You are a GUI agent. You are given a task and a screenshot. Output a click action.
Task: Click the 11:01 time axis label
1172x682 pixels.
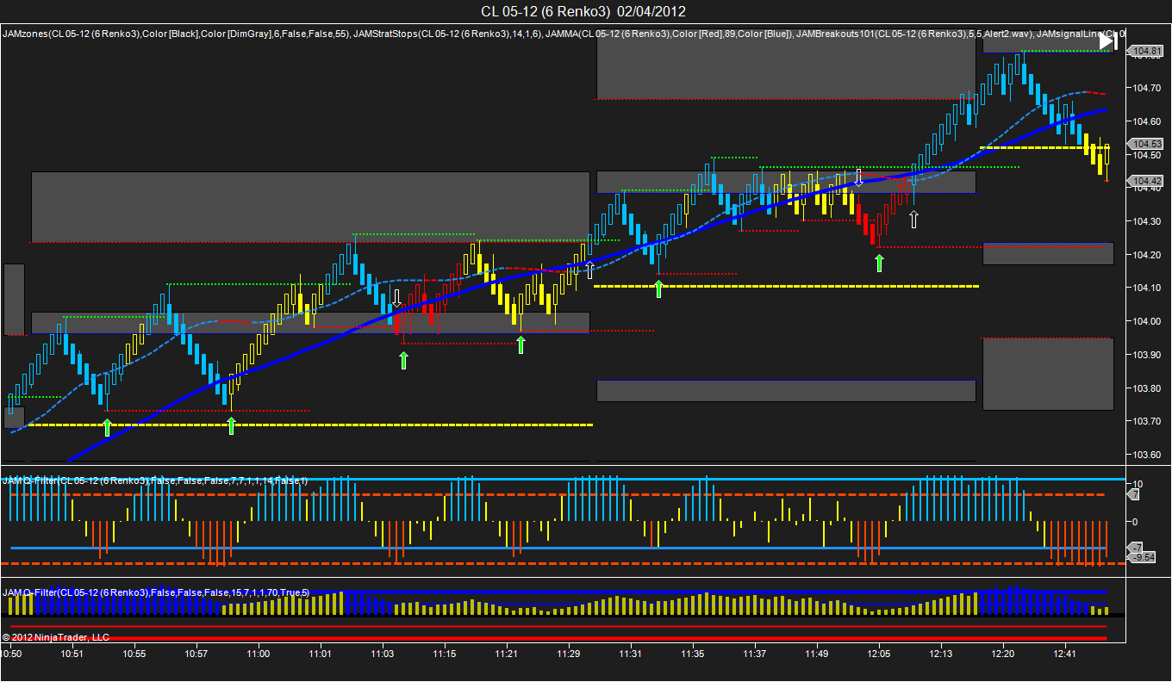click(x=320, y=654)
